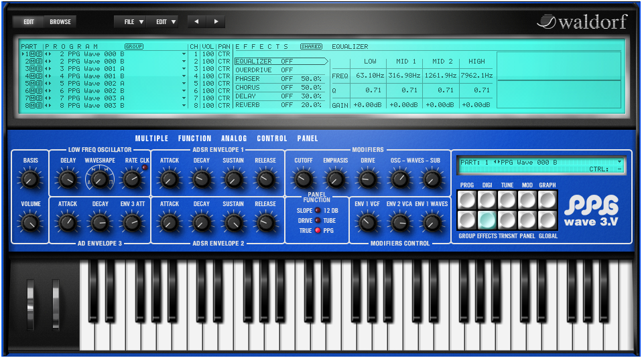Screen dimensions: 642x358
Task: Switch to the PANEL page button
Action: pyautogui.click(x=527, y=220)
